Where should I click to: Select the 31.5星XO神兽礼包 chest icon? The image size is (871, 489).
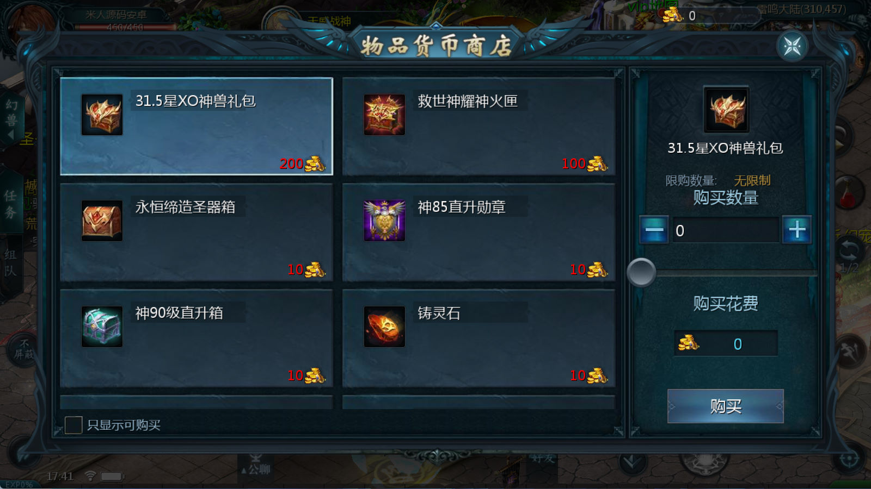102,115
